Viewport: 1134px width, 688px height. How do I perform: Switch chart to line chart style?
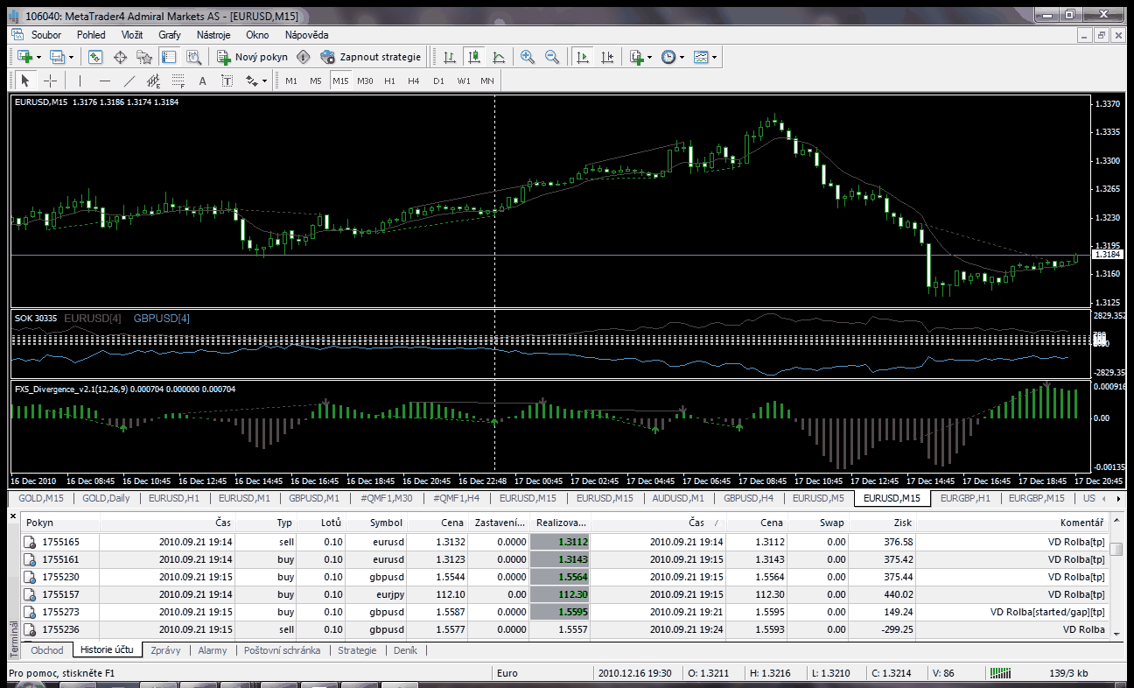click(499, 57)
